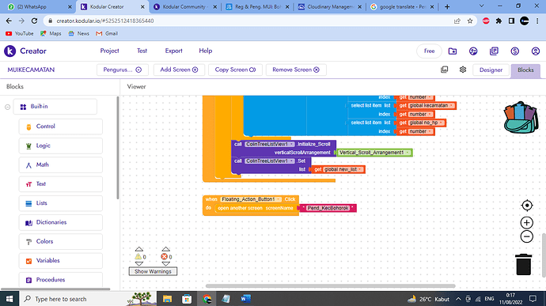Open the project folder icon in header
The width and height of the screenshot is (546, 306).
pos(453,51)
